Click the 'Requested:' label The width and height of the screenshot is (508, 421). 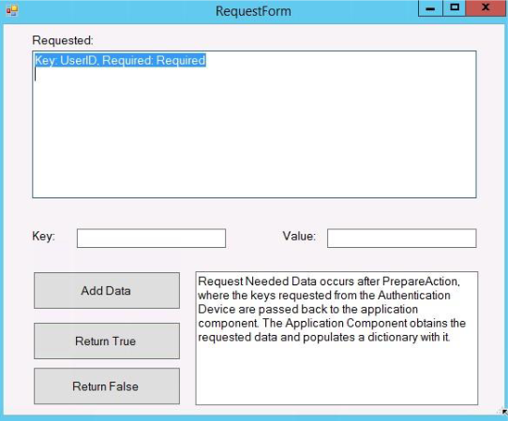point(63,40)
